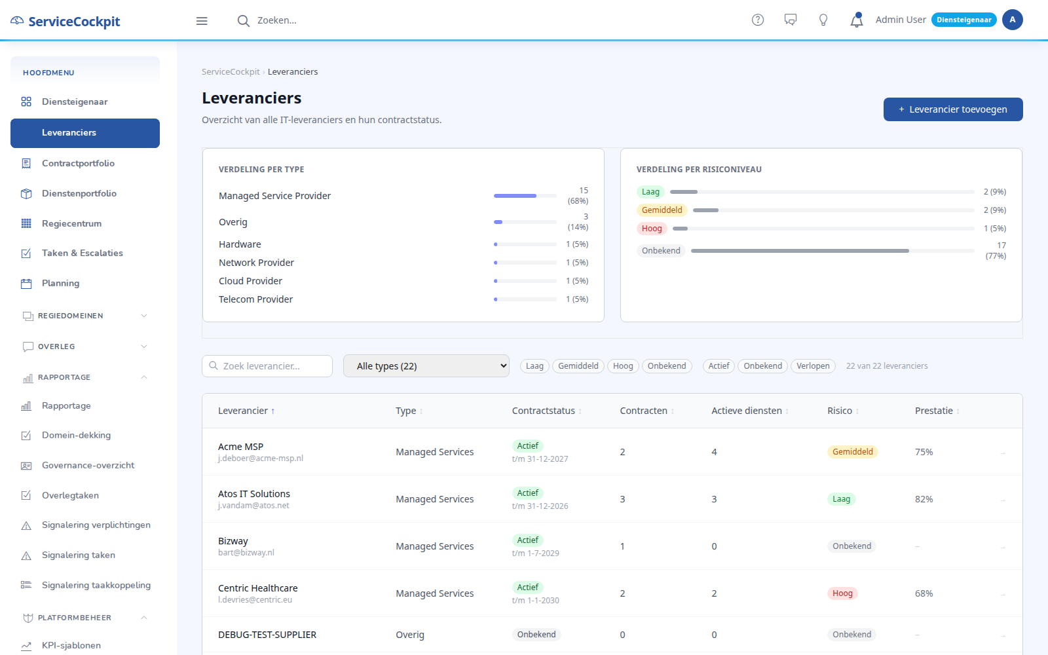Click the Governance-overzicht icon
The height and width of the screenshot is (655, 1048).
coord(26,466)
